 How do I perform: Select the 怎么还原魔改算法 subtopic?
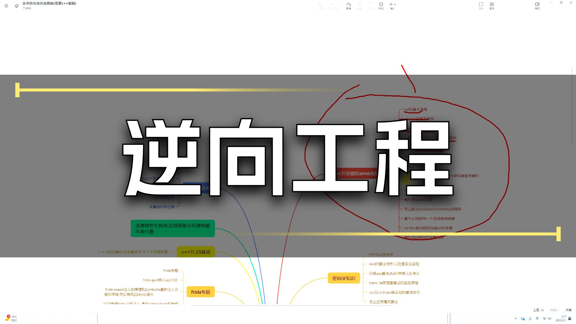[x=383, y=302]
